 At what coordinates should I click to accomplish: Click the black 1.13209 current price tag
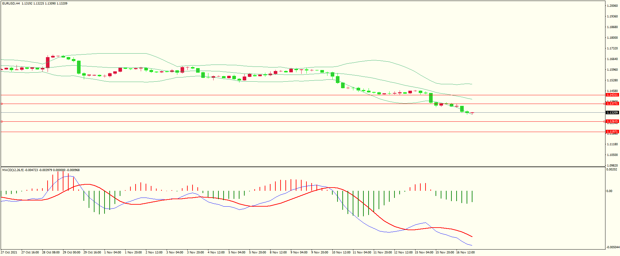[612, 113]
